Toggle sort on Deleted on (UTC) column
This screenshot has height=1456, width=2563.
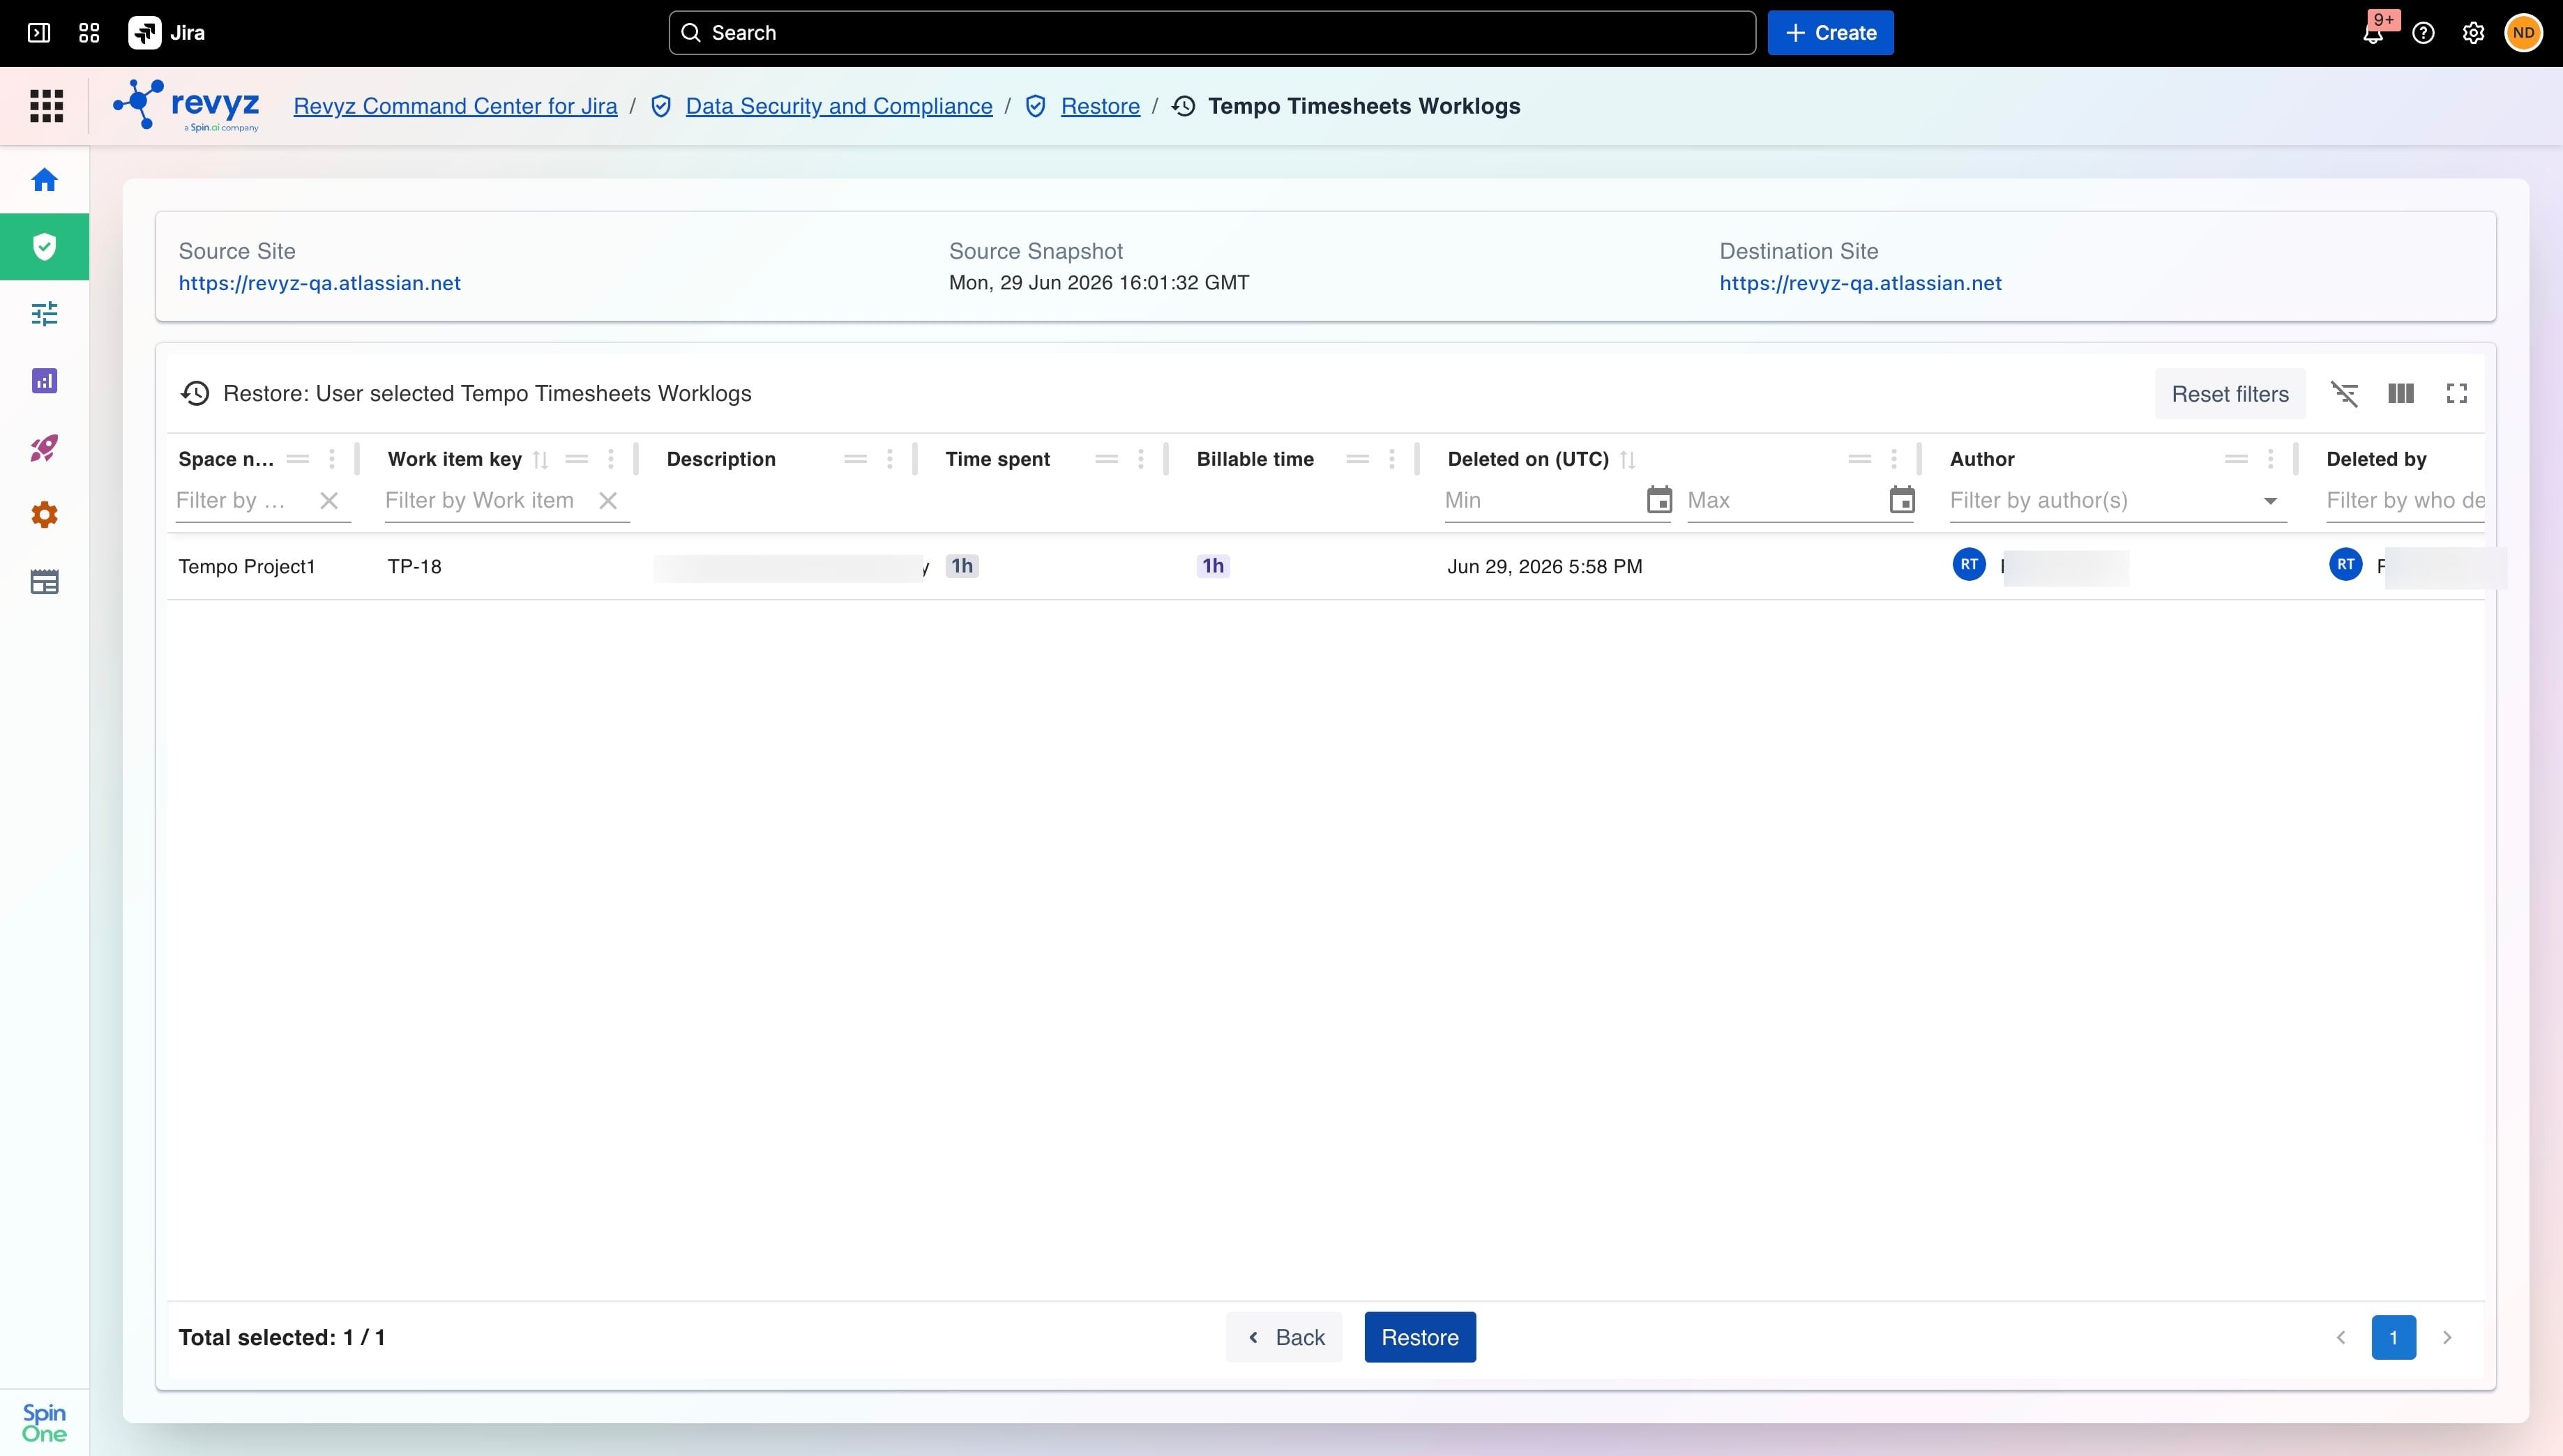(1627, 460)
